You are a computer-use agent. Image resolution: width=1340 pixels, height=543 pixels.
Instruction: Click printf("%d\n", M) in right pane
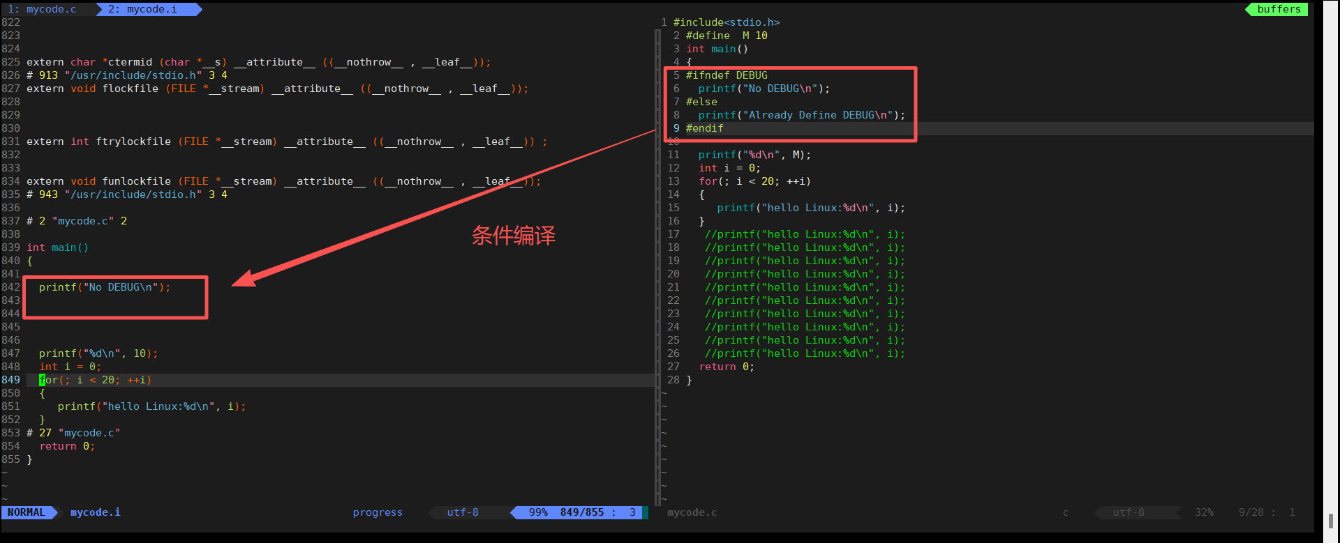point(754,155)
